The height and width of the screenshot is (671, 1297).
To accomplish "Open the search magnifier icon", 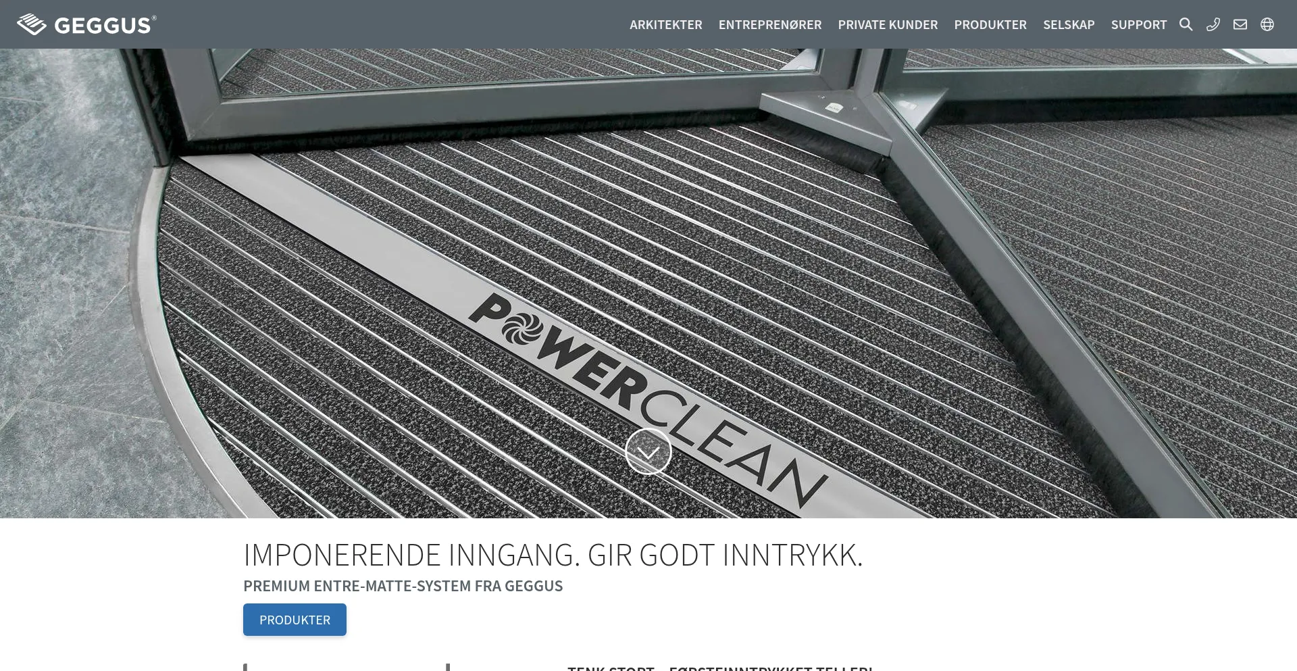I will click(x=1186, y=24).
